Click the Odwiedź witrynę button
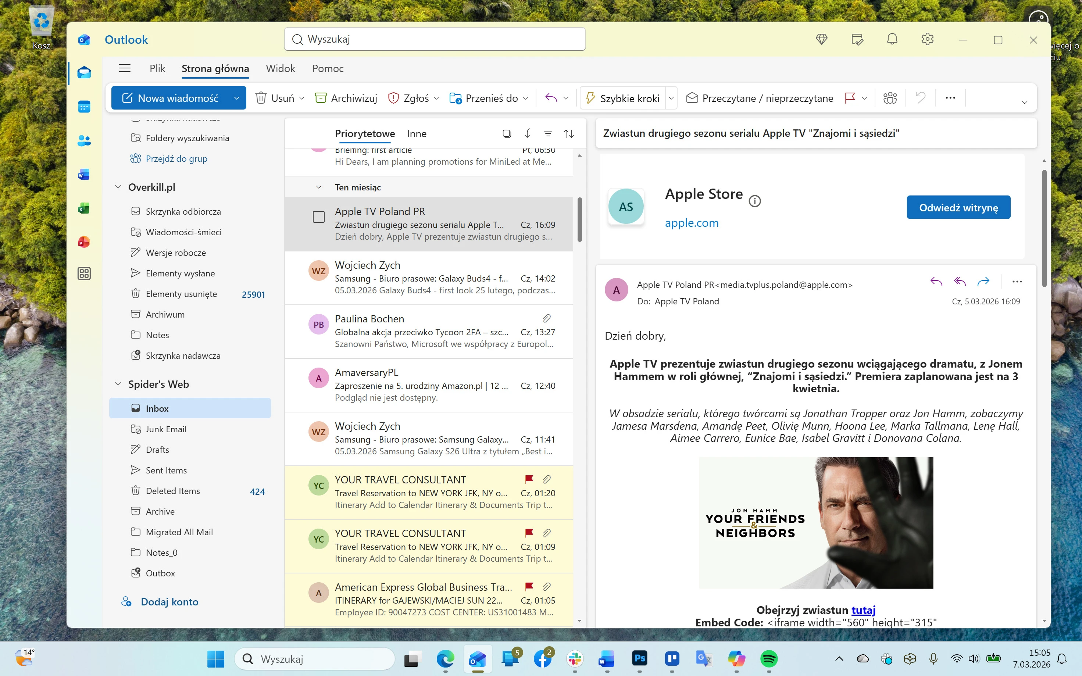The width and height of the screenshot is (1082, 676). click(x=958, y=207)
